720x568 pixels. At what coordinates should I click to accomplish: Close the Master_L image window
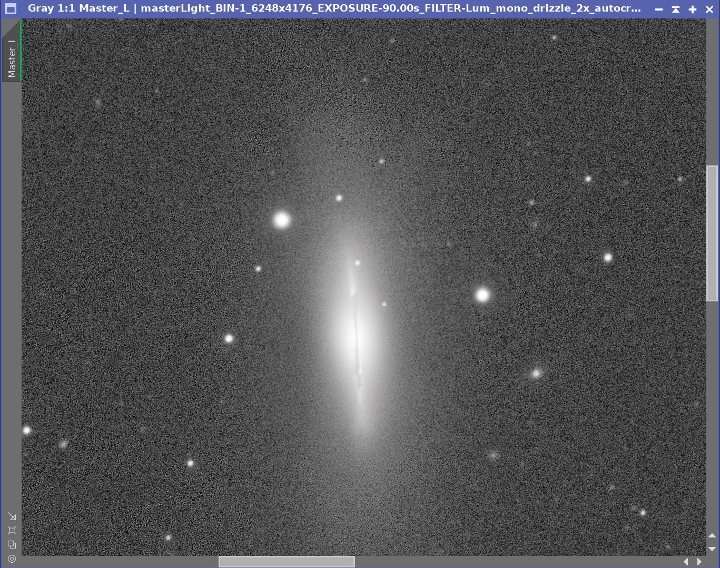709,9
